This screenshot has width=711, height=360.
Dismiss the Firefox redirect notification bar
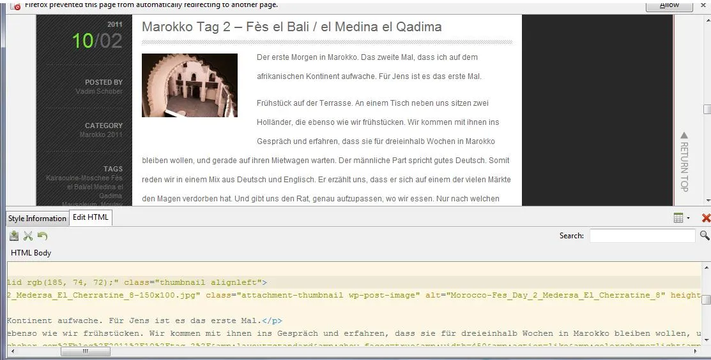coord(705,5)
